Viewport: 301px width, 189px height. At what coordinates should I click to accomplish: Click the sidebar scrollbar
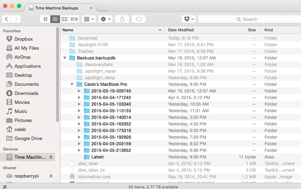[x=57, y=74]
